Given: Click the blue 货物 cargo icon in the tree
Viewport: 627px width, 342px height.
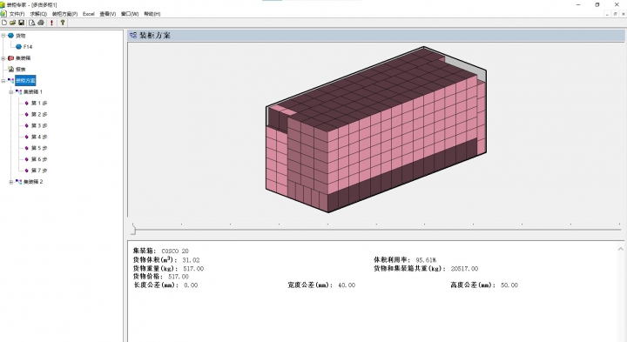Looking at the screenshot, I should click(x=10, y=36).
